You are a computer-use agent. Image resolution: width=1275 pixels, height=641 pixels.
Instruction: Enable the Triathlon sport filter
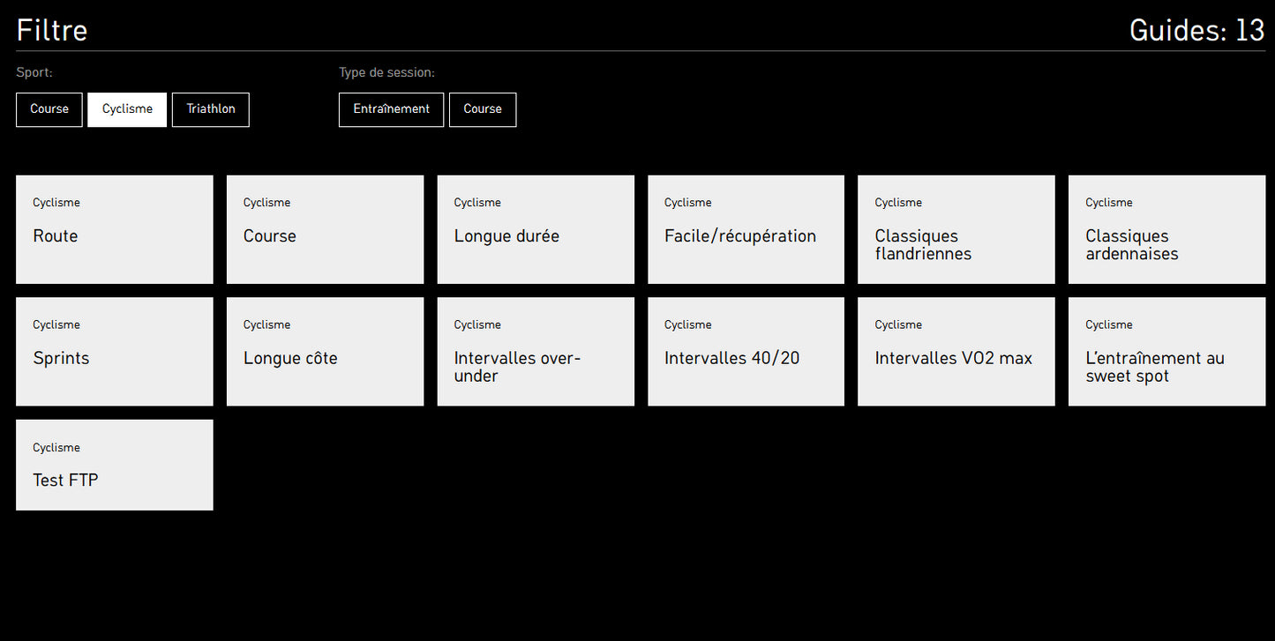[211, 109]
